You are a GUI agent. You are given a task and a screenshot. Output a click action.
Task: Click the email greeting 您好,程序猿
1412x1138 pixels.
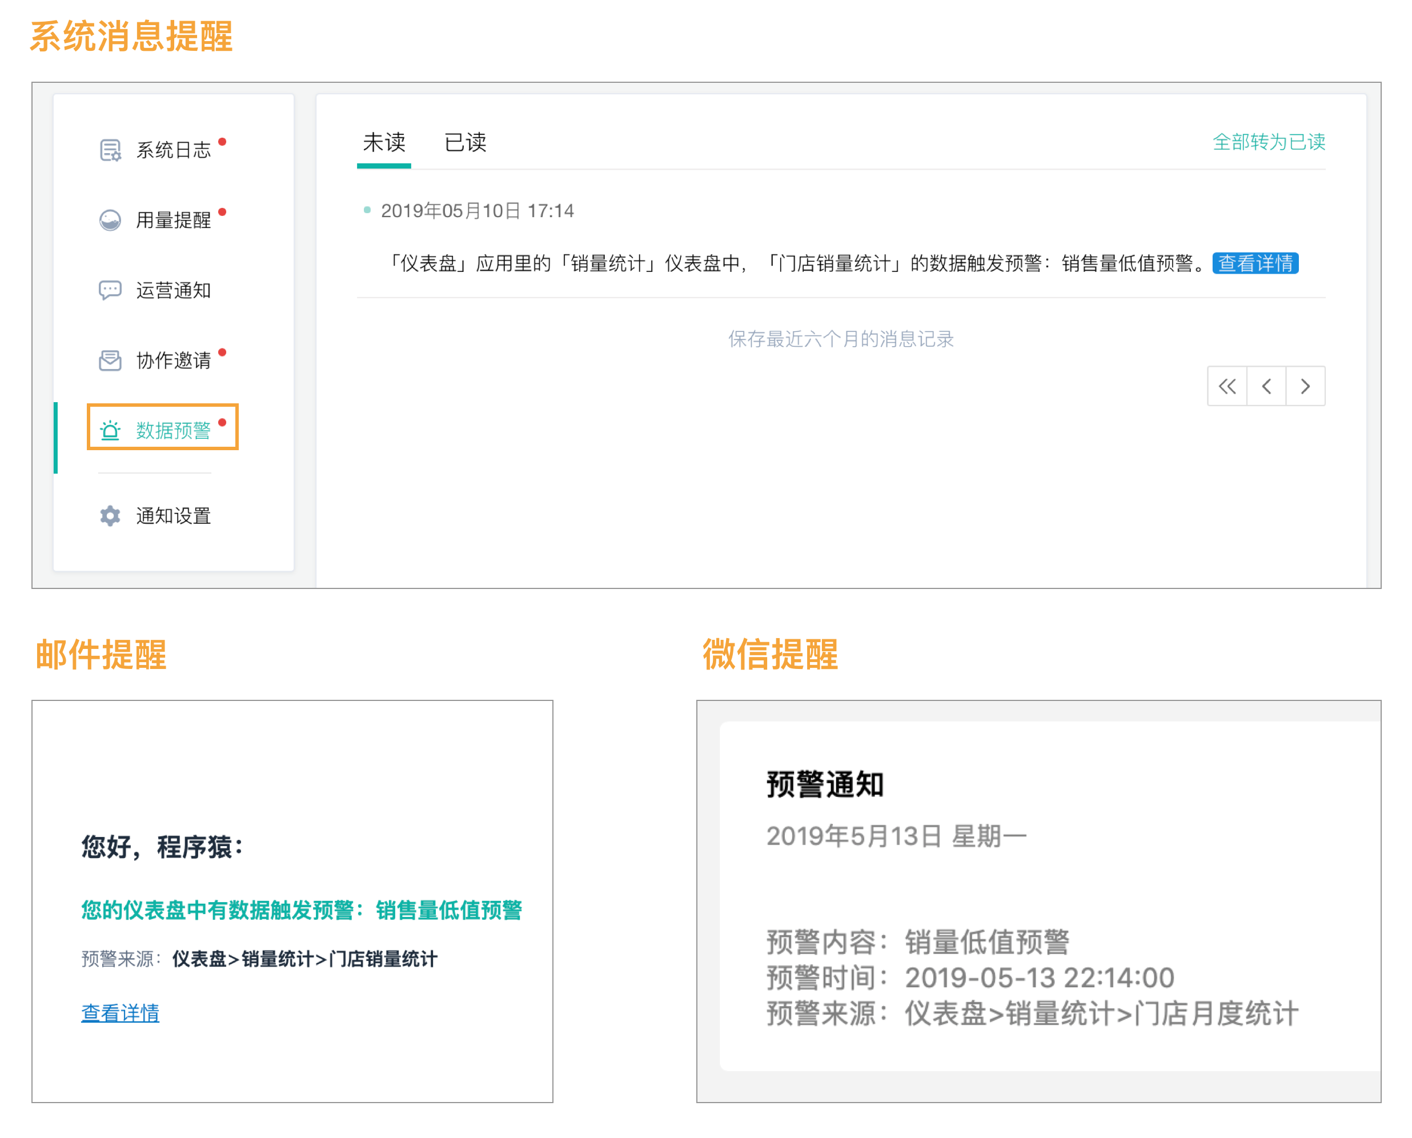point(162,847)
